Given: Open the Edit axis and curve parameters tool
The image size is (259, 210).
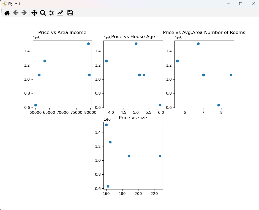Looking at the screenshot, I should click(x=60, y=13).
